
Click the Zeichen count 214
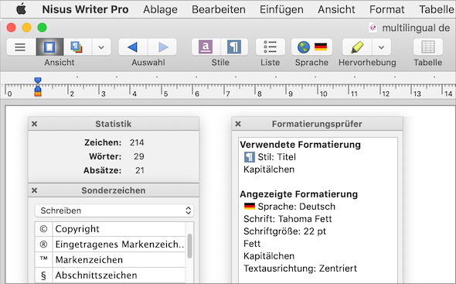[x=137, y=142]
